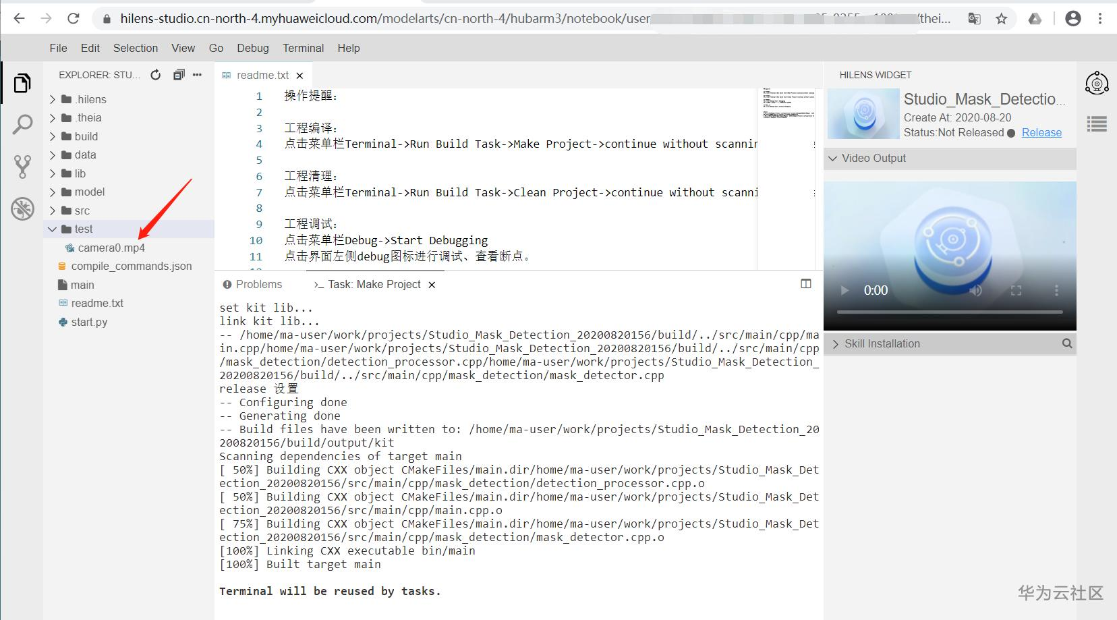
Task: Open start.py in the Explorer
Action: click(x=89, y=322)
